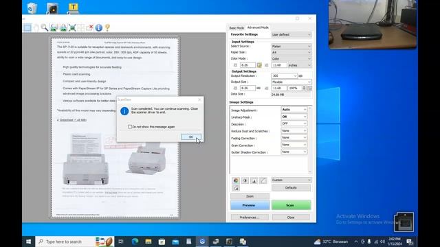Open the Select Source dropdown showing Platen

291,47
